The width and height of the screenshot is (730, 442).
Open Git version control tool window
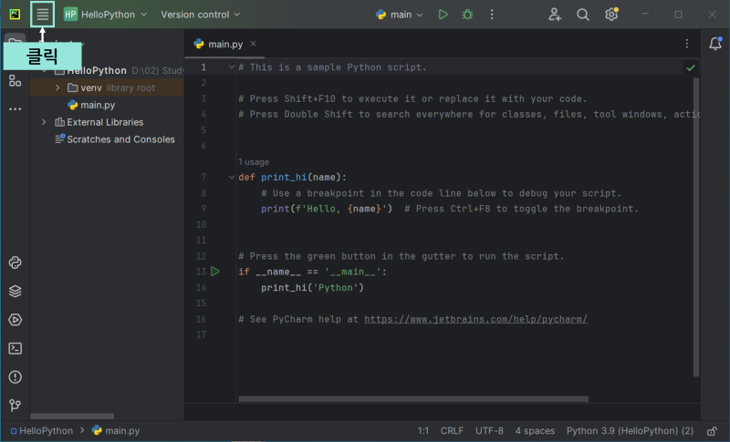click(x=15, y=406)
